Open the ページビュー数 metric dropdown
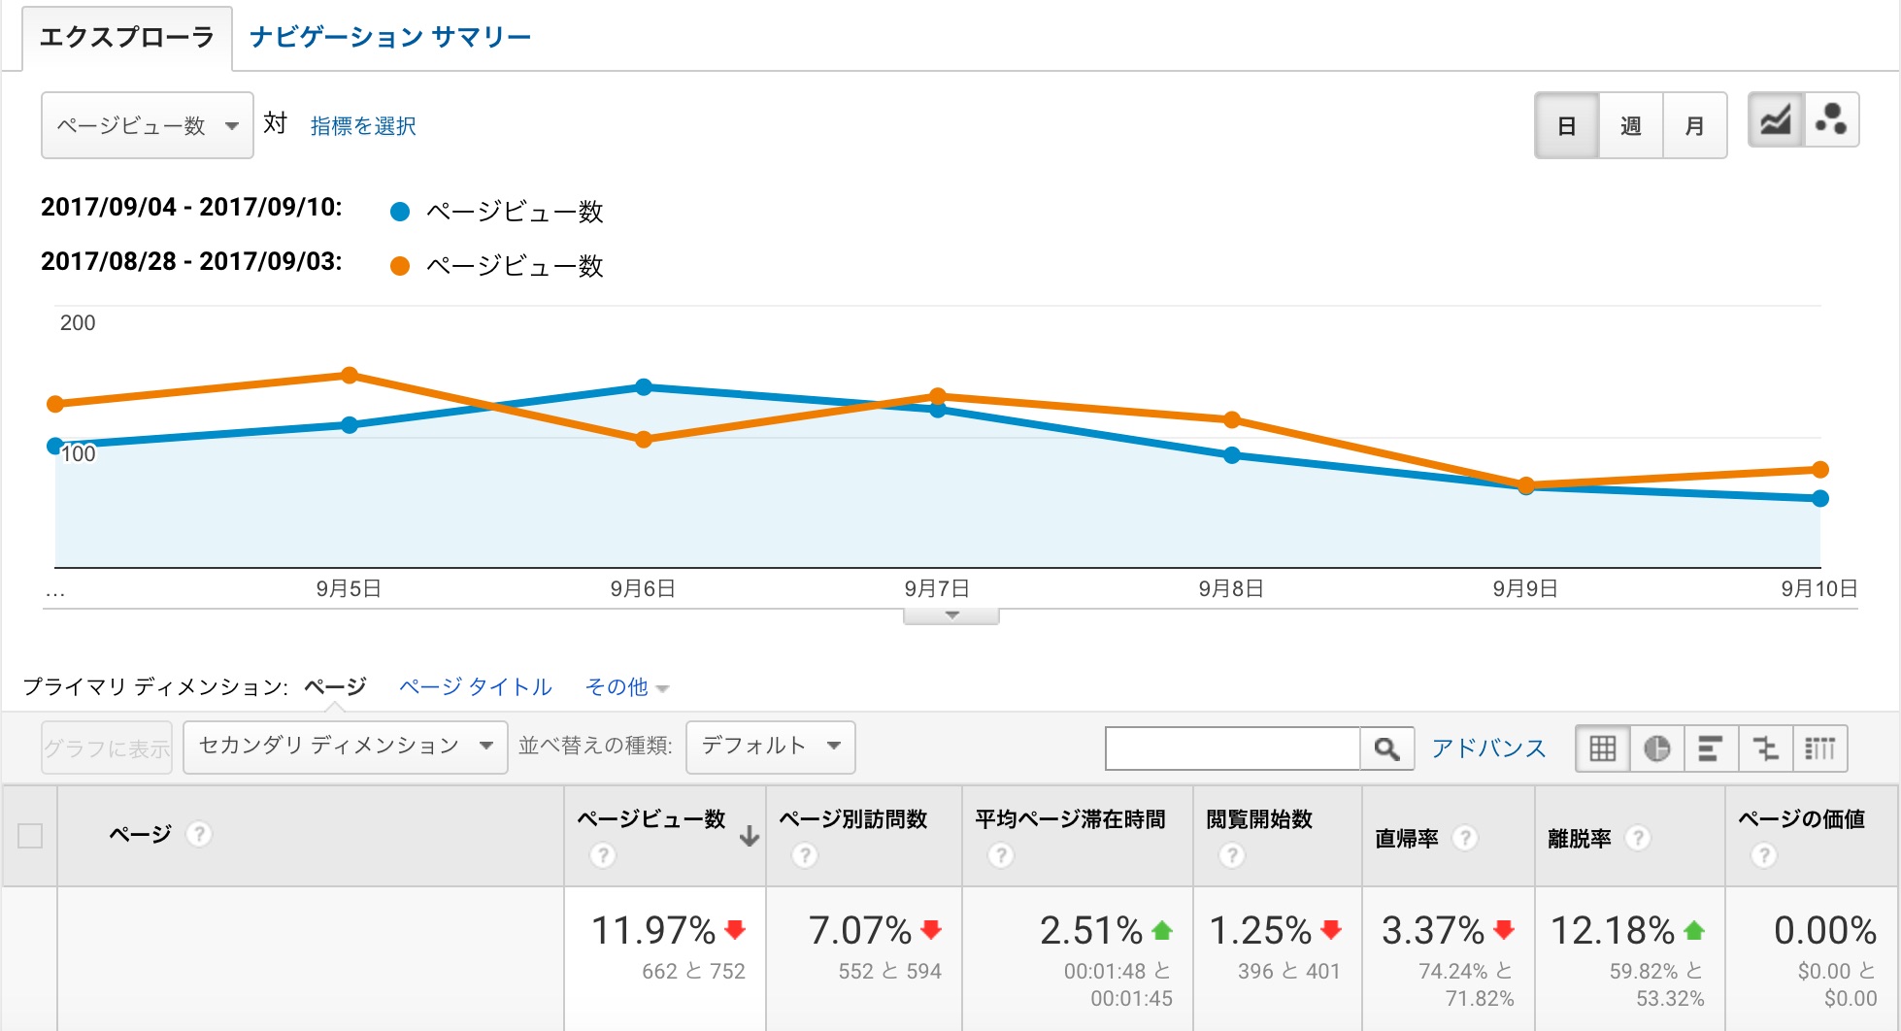 click(147, 126)
